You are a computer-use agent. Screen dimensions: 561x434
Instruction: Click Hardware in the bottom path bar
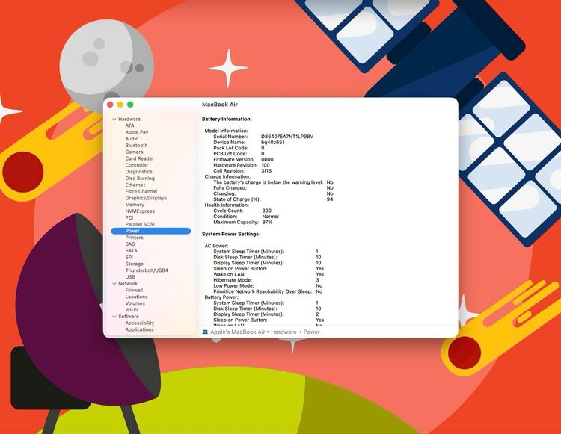click(x=284, y=332)
